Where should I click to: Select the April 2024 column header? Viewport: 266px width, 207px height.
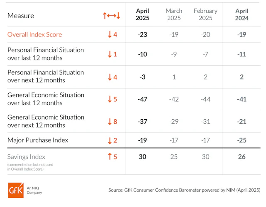(x=242, y=14)
